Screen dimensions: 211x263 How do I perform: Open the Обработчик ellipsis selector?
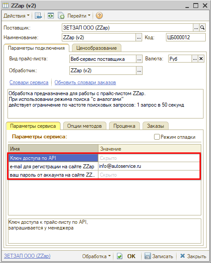(x=139, y=70)
